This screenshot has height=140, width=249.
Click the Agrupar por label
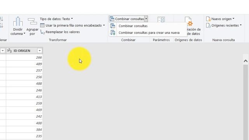(32, 31)
